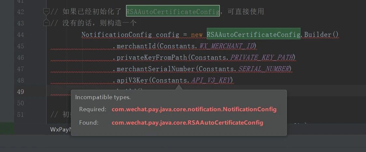
Task: Click found type RSAAutoCertificateConfig in tooltip
Action: click(188, 123)
